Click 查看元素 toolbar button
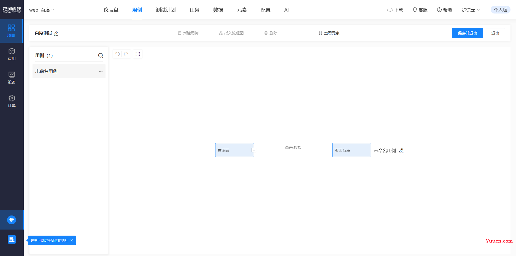Viewport: 516px width, 256px height. click(329, 33)
